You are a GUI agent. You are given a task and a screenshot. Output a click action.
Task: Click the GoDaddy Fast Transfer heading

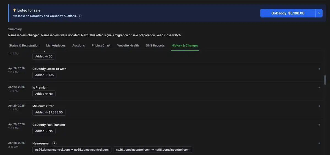pyautogui.click(x=49, y=125)
